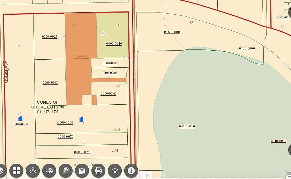
Task: Select the tape measure measurement tool
Action: (66, 171)
